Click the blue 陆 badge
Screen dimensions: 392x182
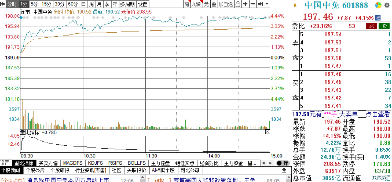378,18
